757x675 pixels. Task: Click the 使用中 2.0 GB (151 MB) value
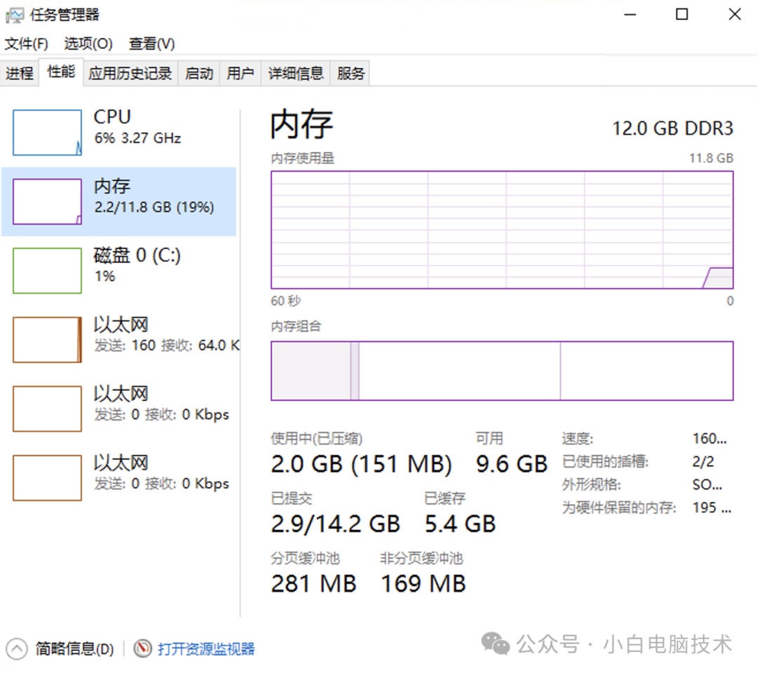(x=362, y=464)
